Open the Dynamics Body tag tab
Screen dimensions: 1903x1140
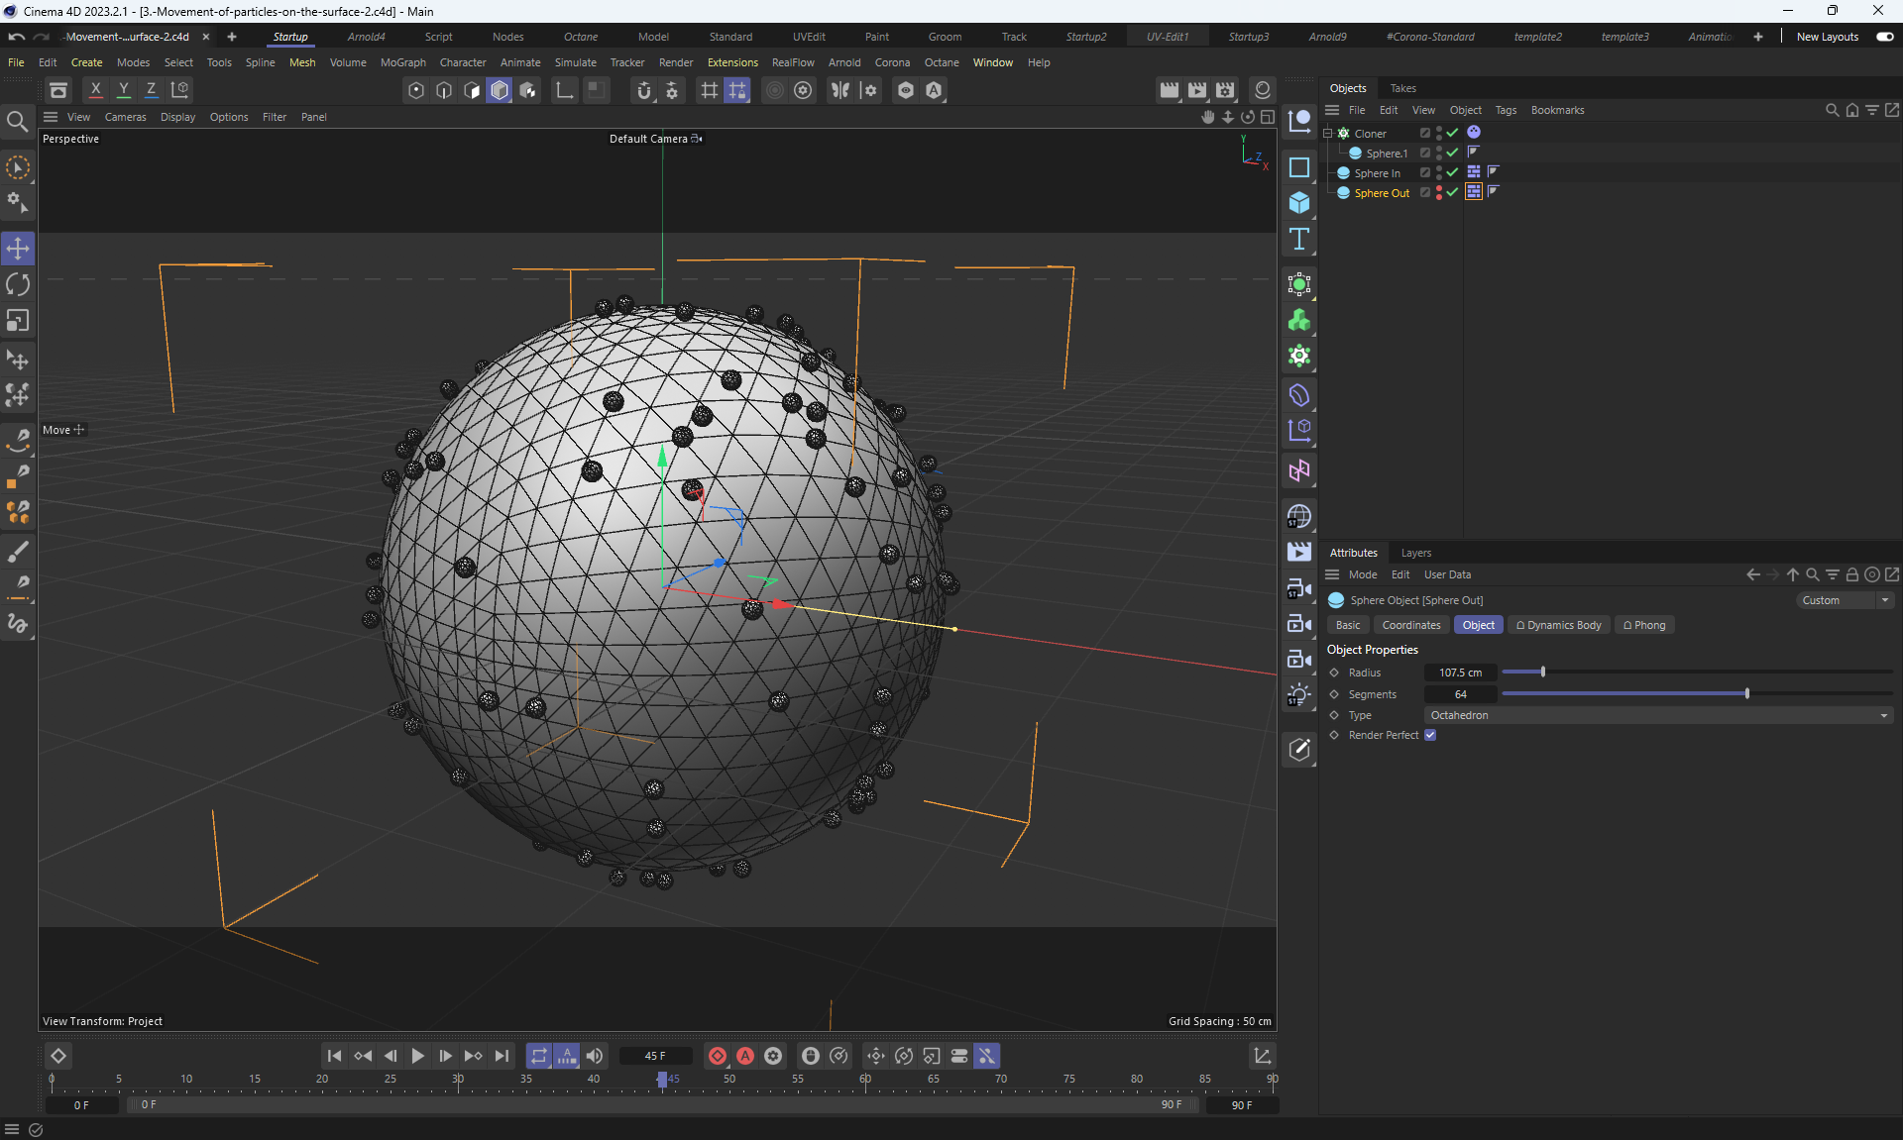(x=1558, y=625)
